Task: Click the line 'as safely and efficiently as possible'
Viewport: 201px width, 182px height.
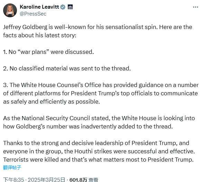Action: [52, 102]
